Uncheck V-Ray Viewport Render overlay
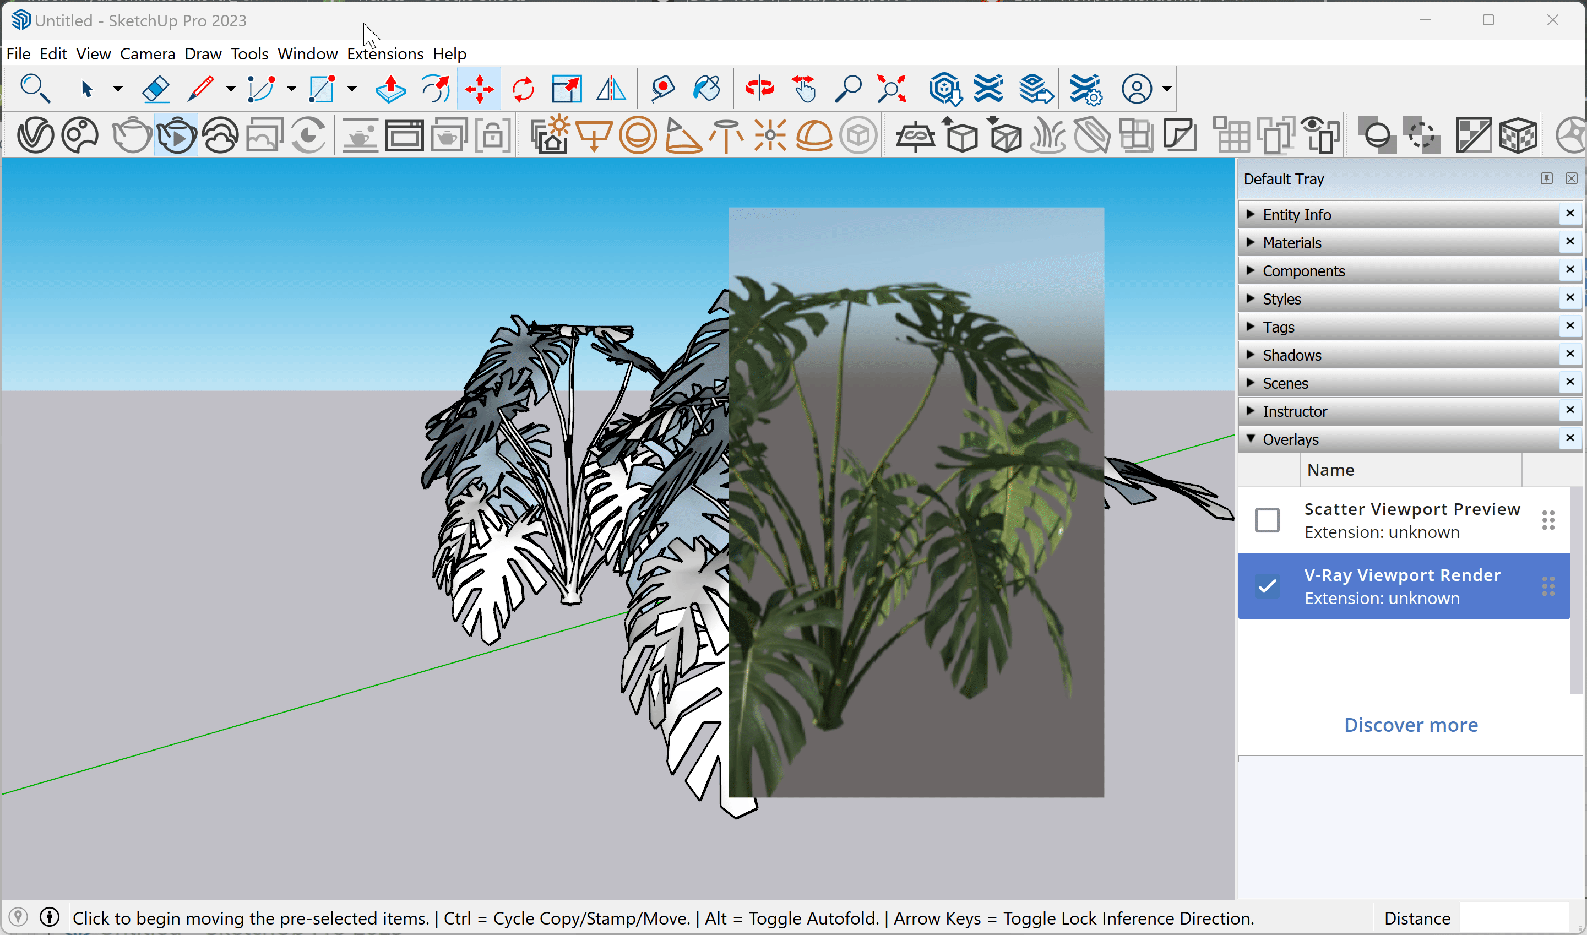This screenshot has width=1587, height=935. tap(1267, 586)
